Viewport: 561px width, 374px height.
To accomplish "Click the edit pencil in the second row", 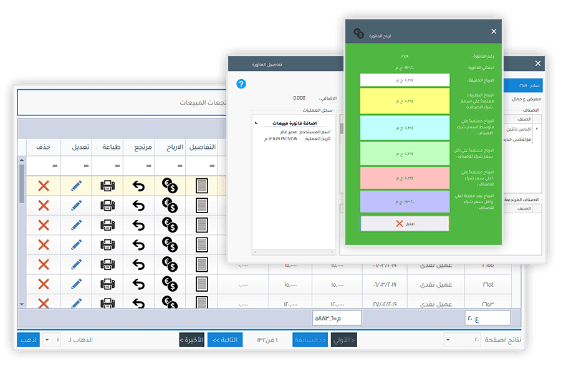I will coord(76,205).
